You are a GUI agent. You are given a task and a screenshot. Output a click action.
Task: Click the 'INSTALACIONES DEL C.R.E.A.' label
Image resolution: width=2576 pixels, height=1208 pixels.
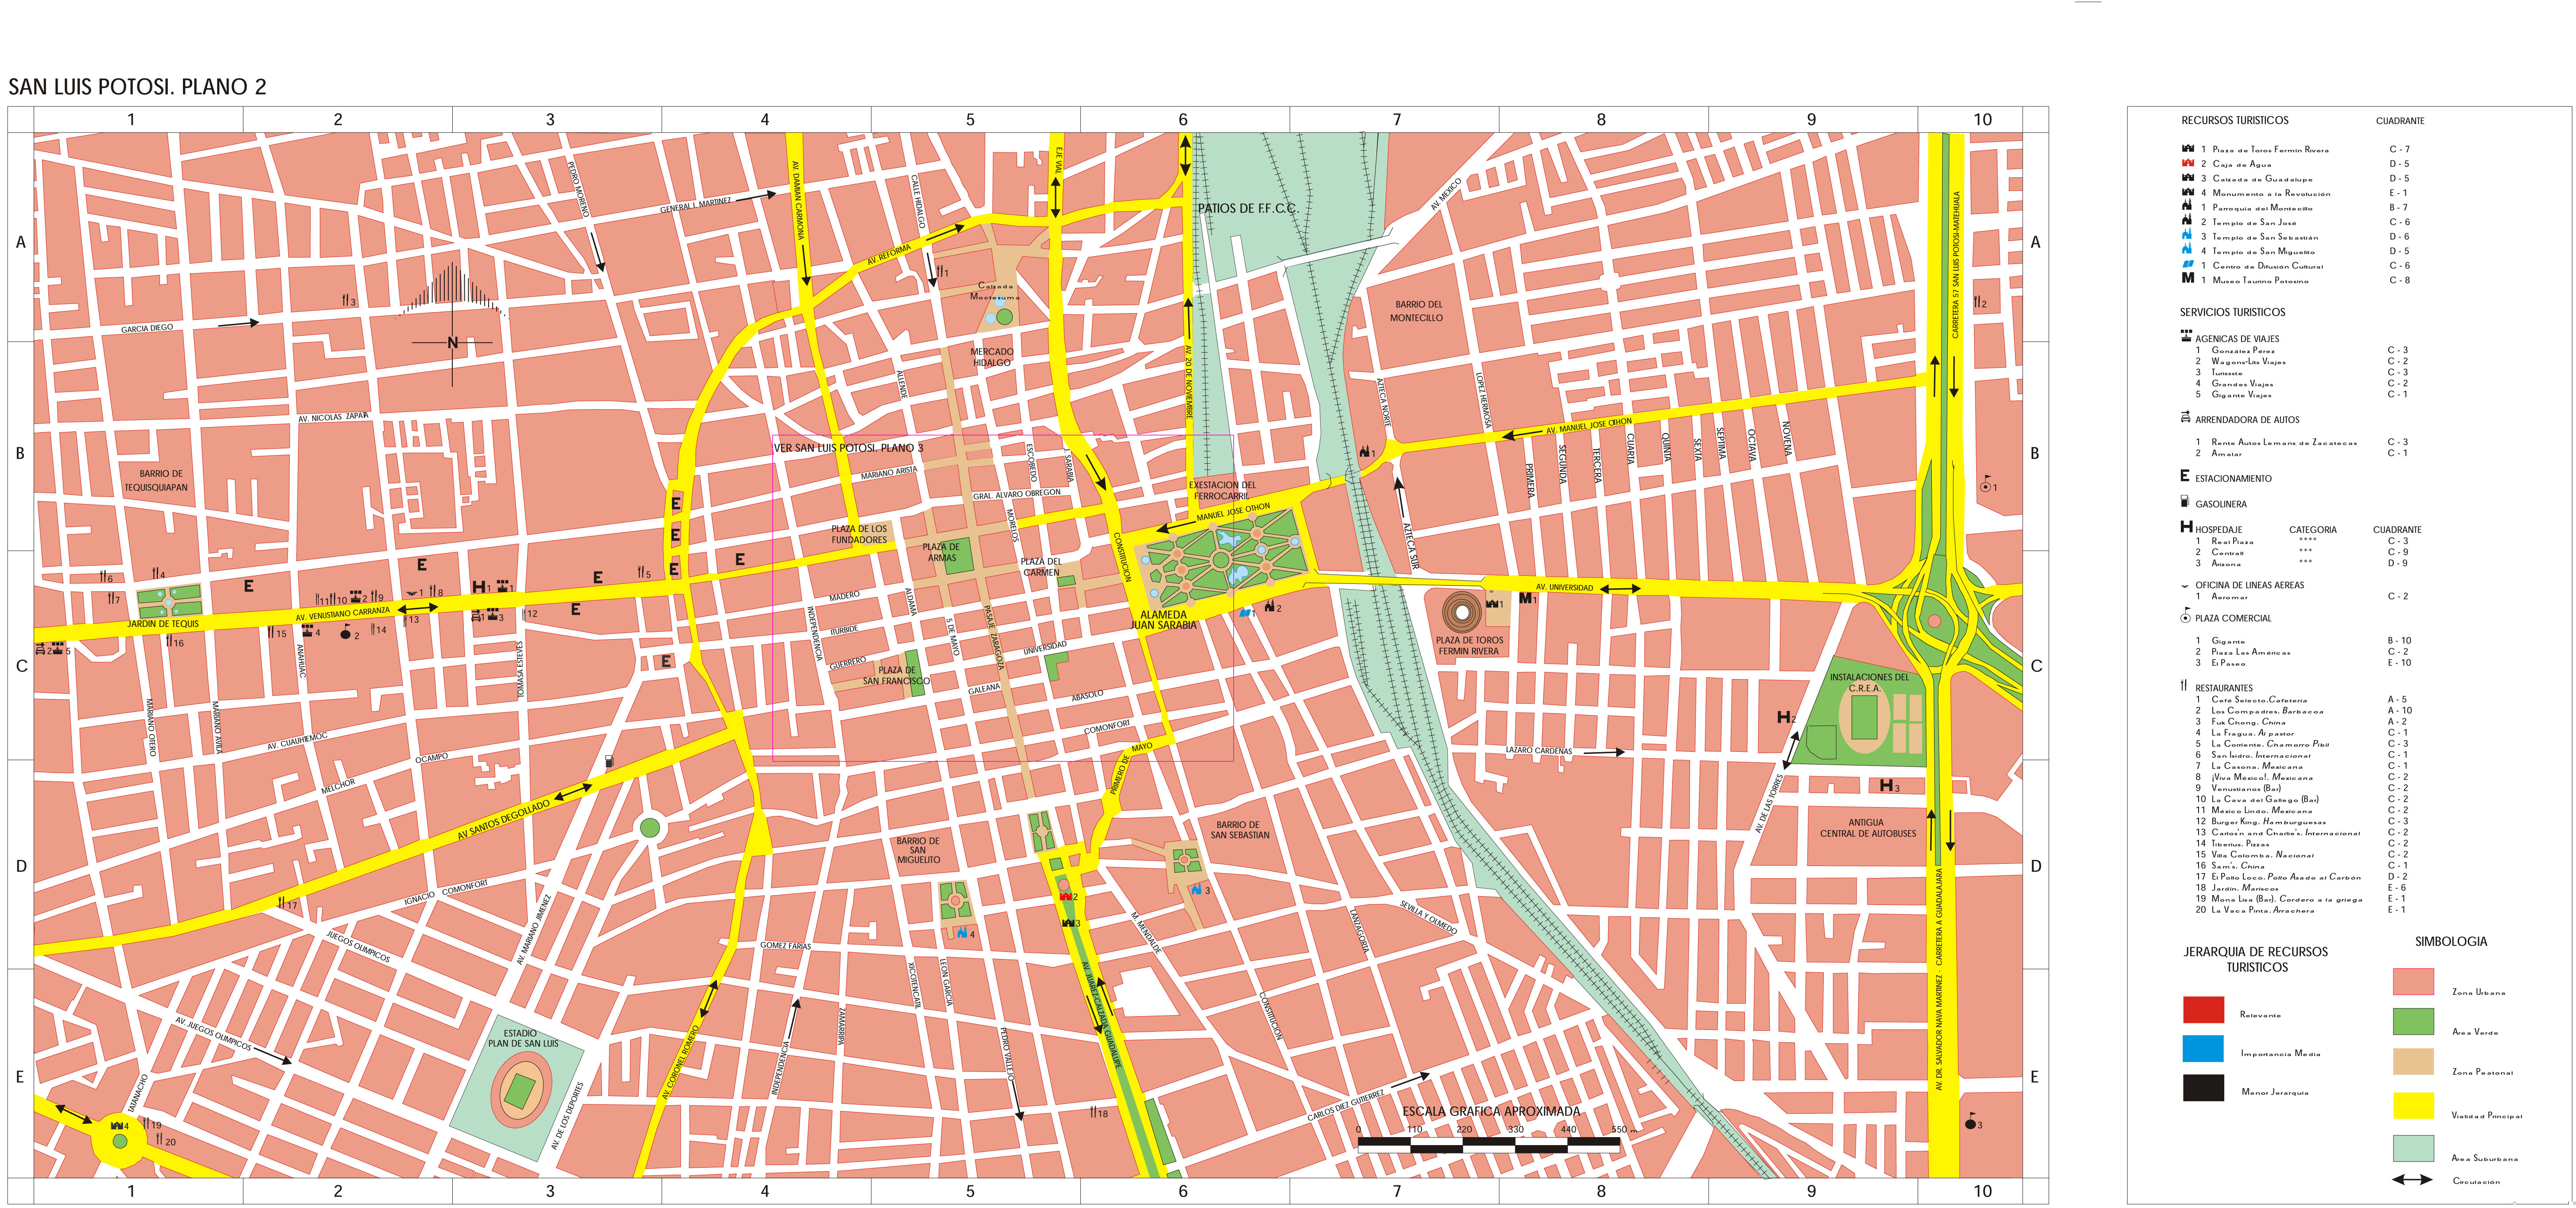(1869, 682)
